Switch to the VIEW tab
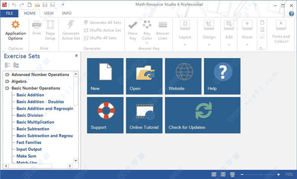 (49, 13)
